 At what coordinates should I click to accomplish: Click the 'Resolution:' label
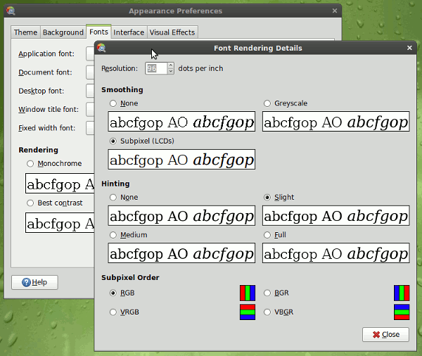(120, 68)
